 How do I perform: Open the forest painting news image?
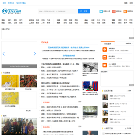tap(90, 111)
